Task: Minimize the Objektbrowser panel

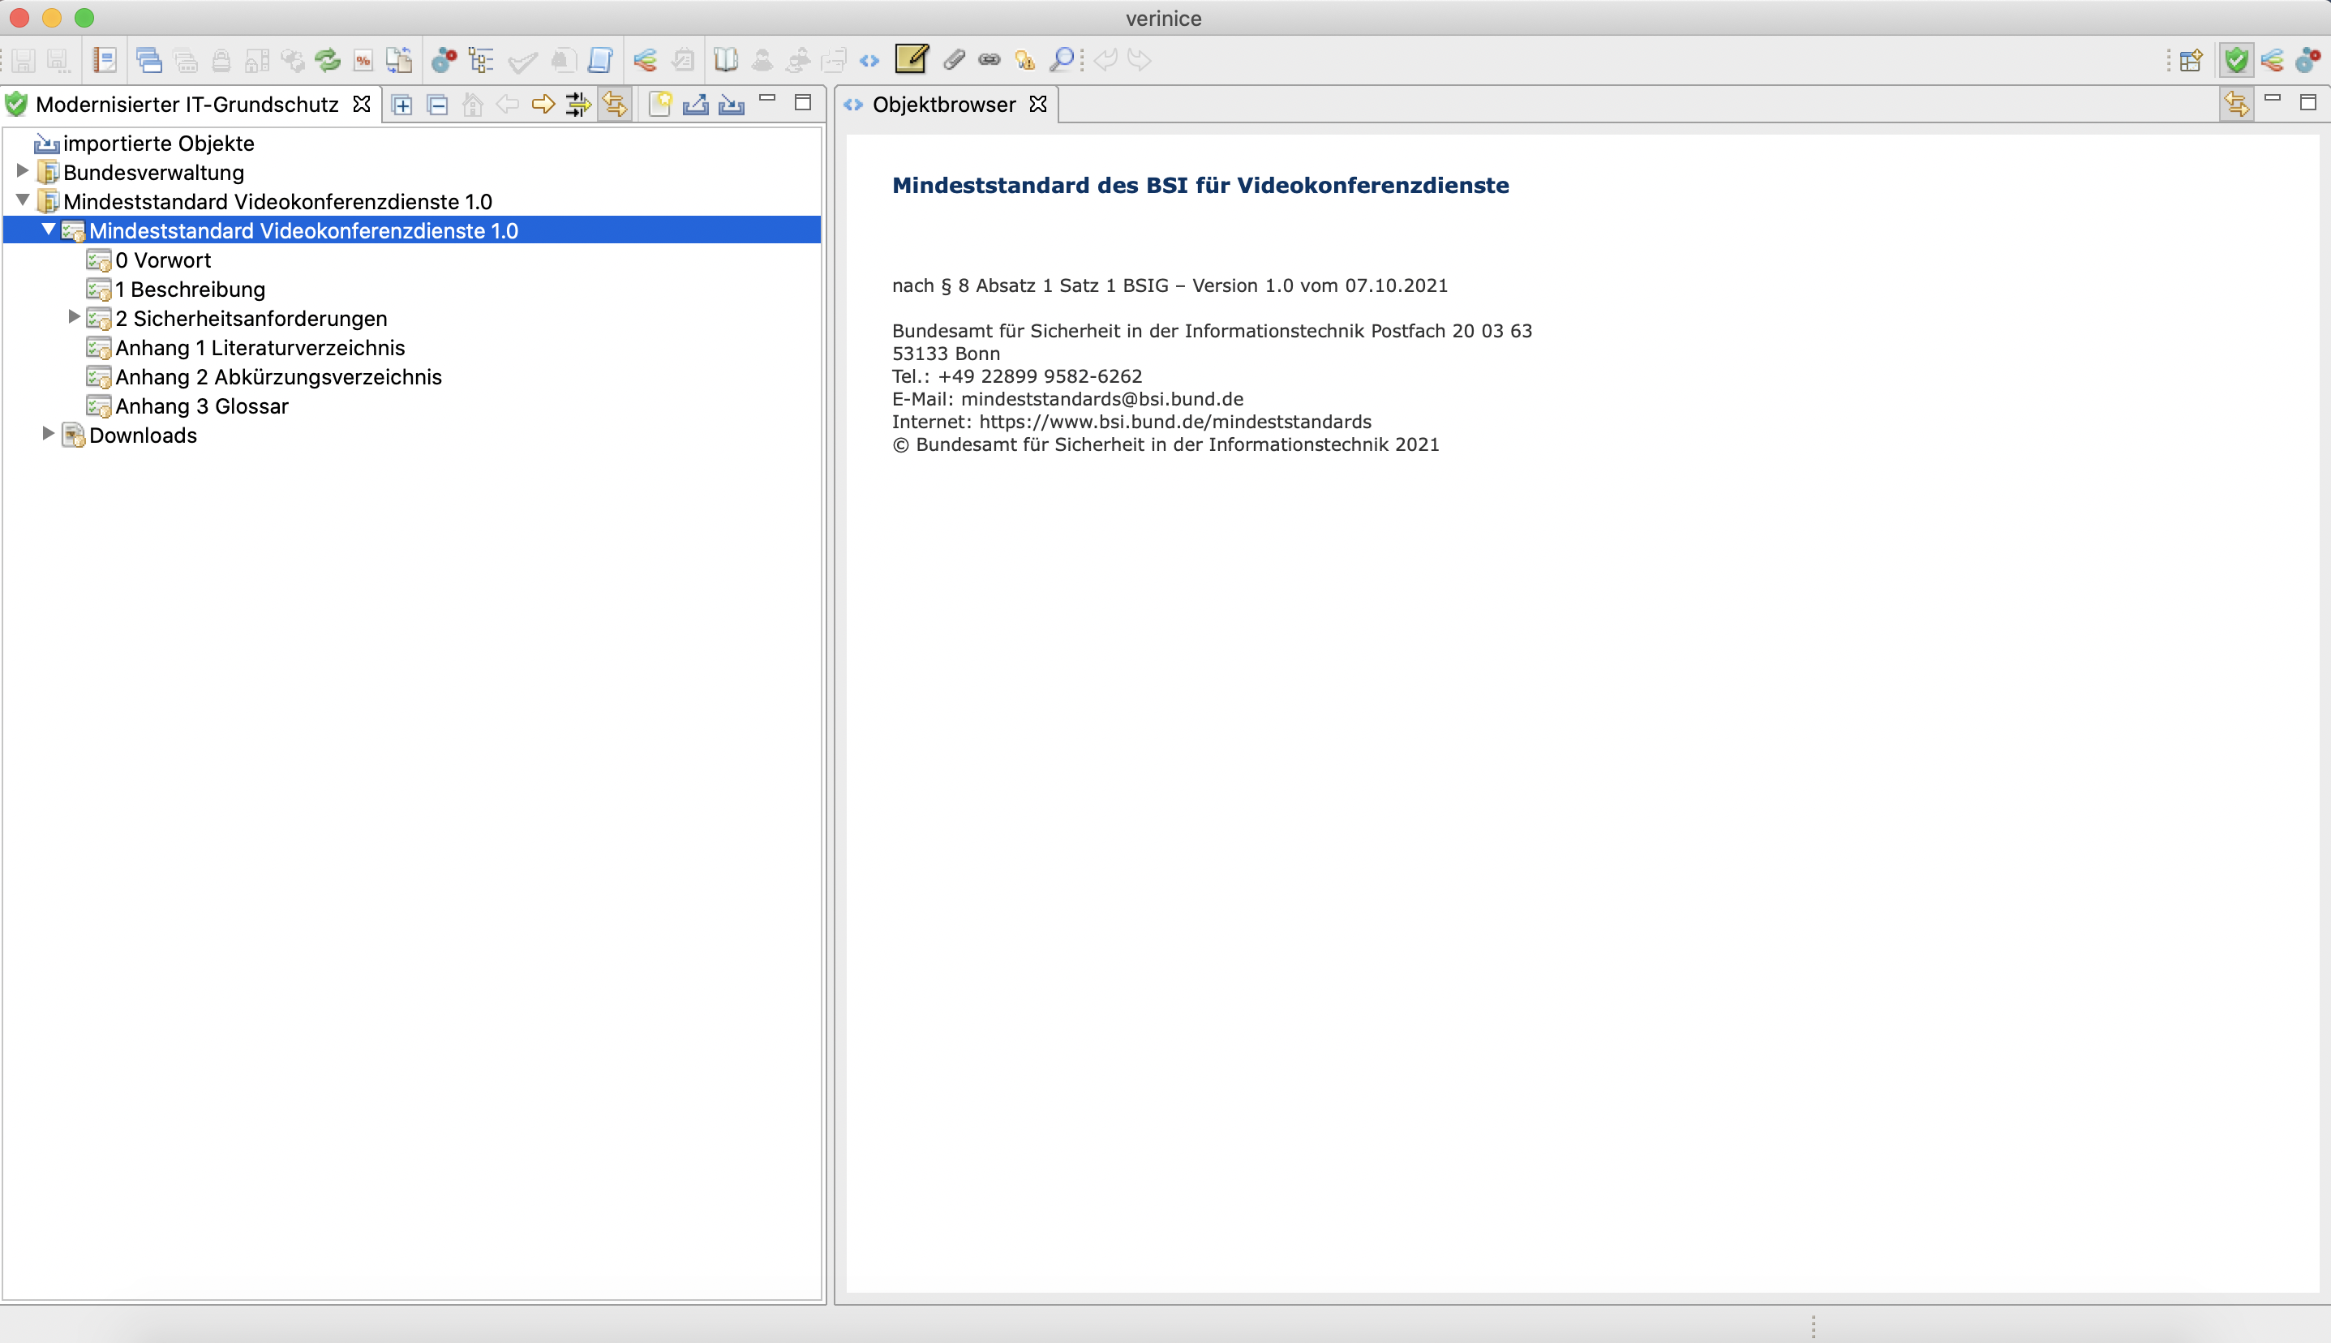Action: tap(2273, 99)
